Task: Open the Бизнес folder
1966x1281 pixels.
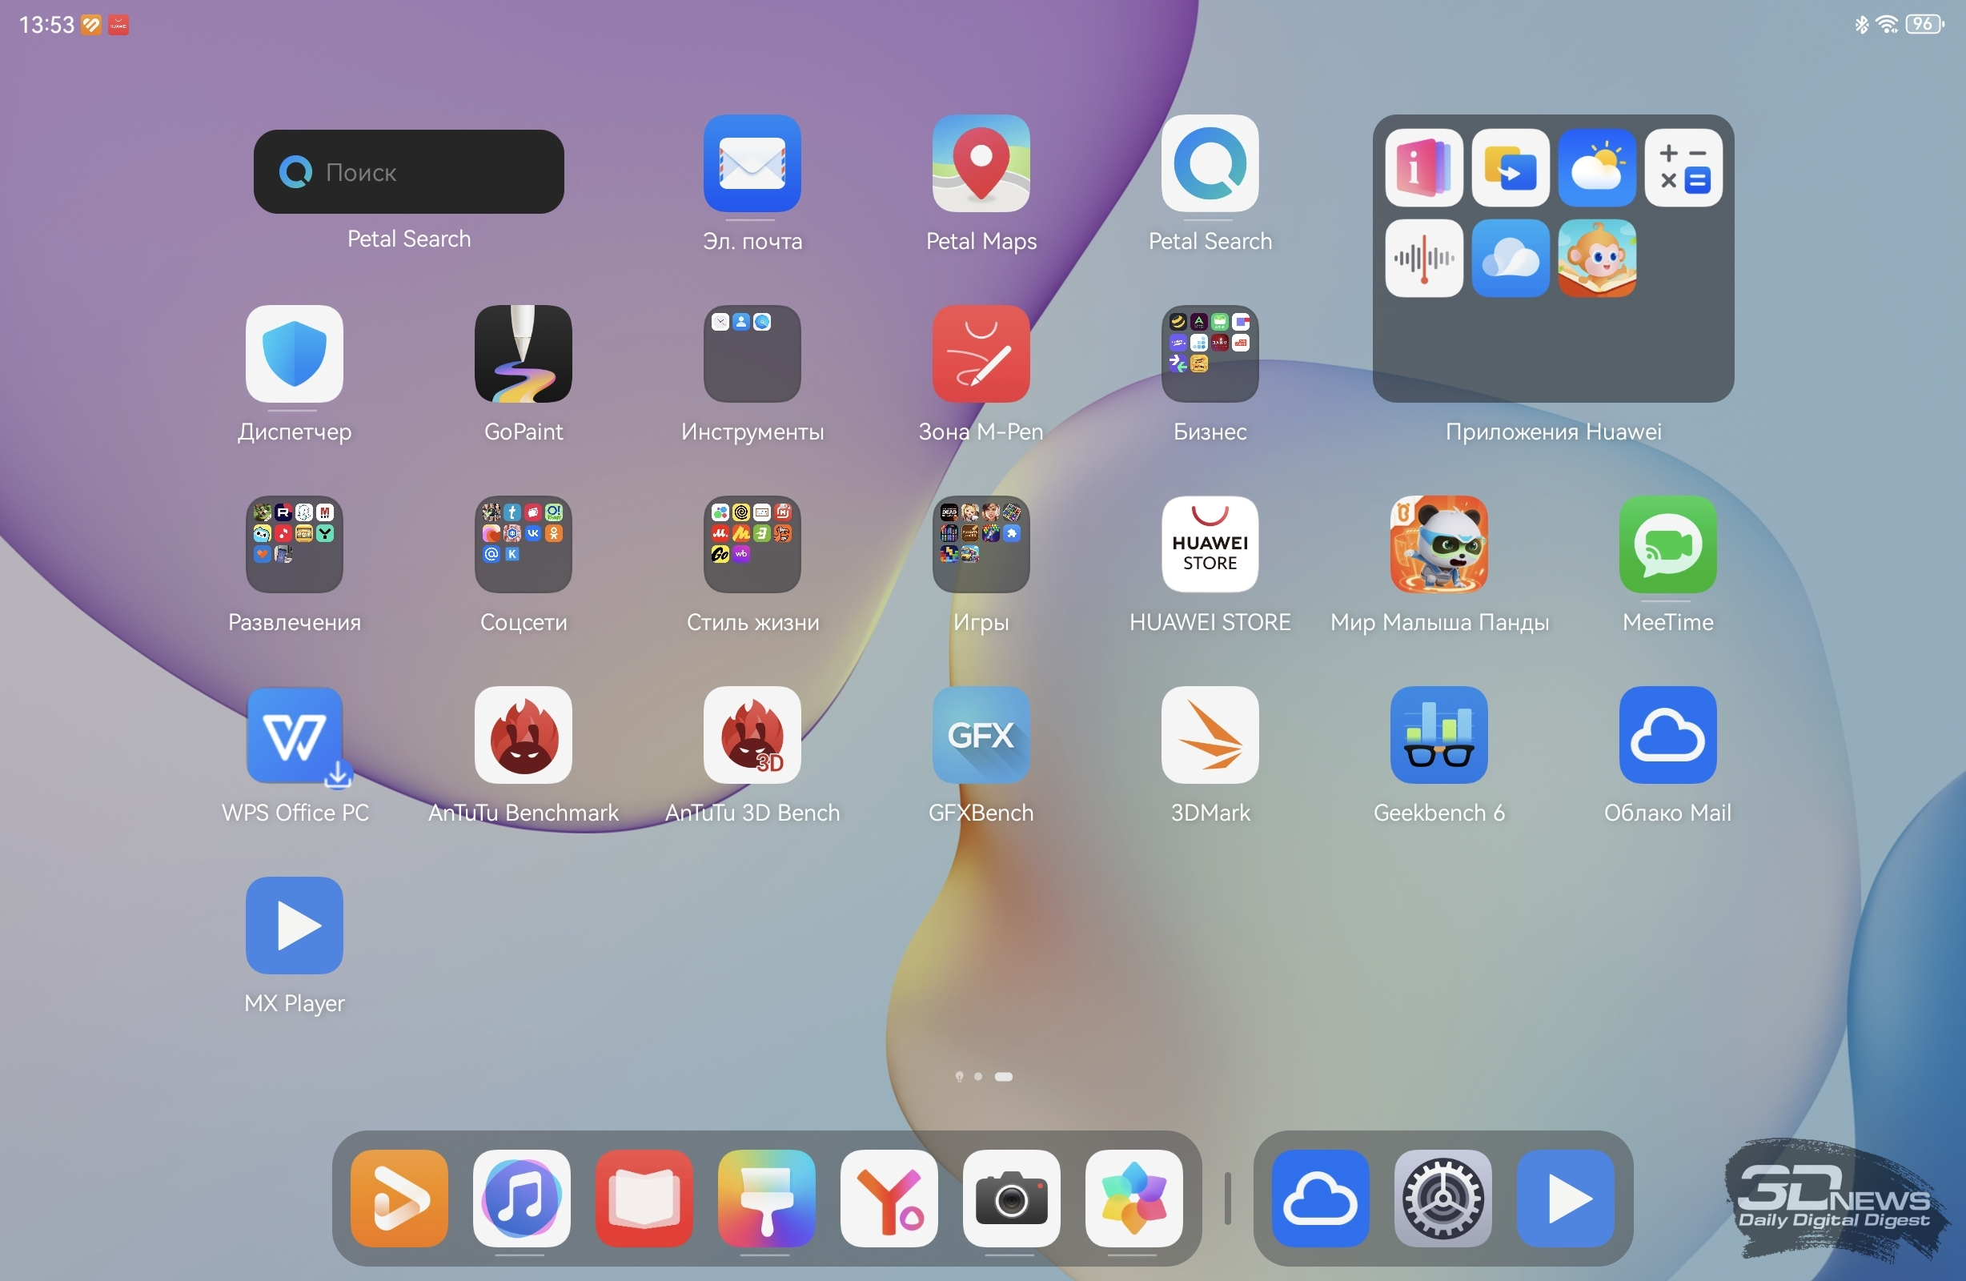Action: [x=1210, y=354]
